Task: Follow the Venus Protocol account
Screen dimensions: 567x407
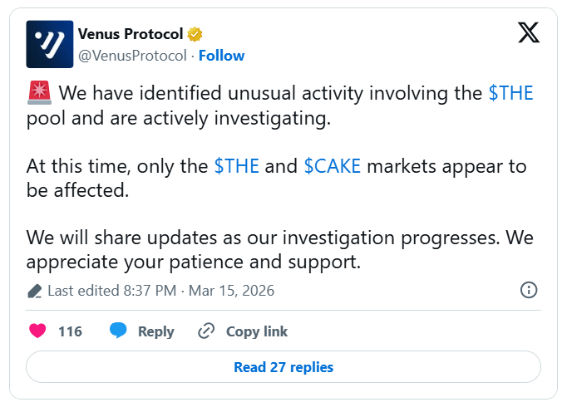Action: point(221,56)
